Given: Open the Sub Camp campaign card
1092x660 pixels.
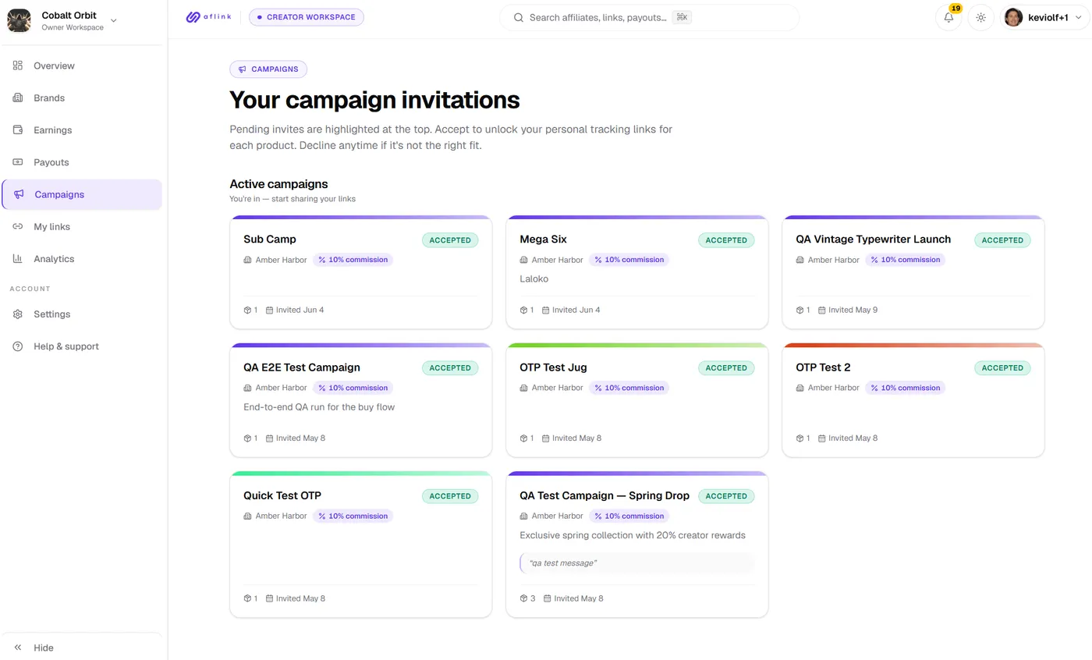Looking at the screenshot, I should (361, 272).
